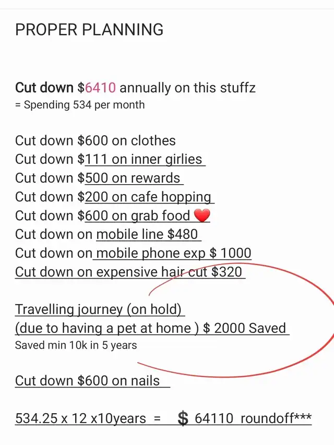Click the '534.25 x 12 x10years' calculation
Viewport: 334px width, 445px height.
tap(80, 418)
